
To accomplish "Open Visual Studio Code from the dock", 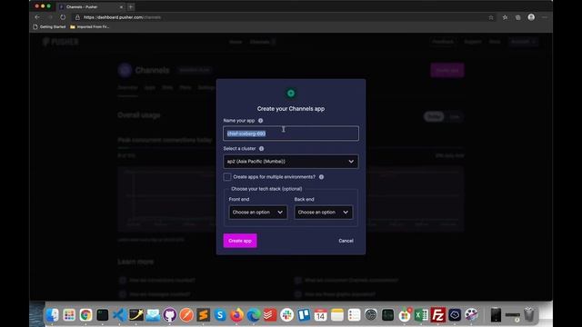I will pyautogui.click(x=119, y=315).
